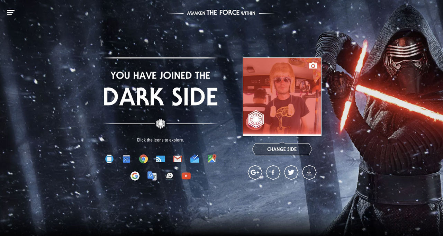Click the First Order emblem on photo
The height and width of the screenshot is (236, 443).
256,119
